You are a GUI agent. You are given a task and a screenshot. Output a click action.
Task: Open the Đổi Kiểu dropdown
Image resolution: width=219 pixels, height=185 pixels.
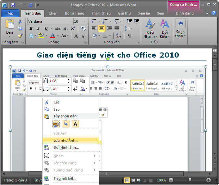(x=165, y=29)
